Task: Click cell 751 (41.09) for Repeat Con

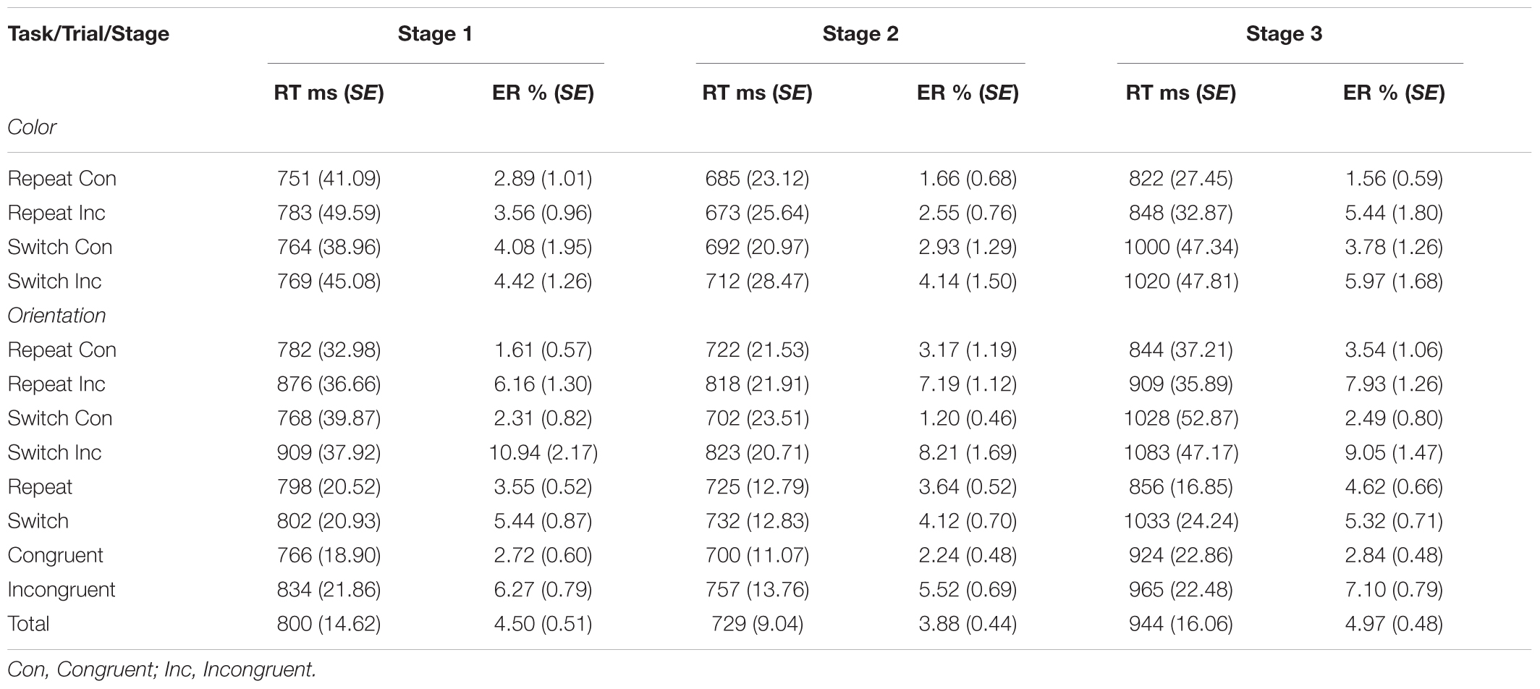Action: coord(329,179)
